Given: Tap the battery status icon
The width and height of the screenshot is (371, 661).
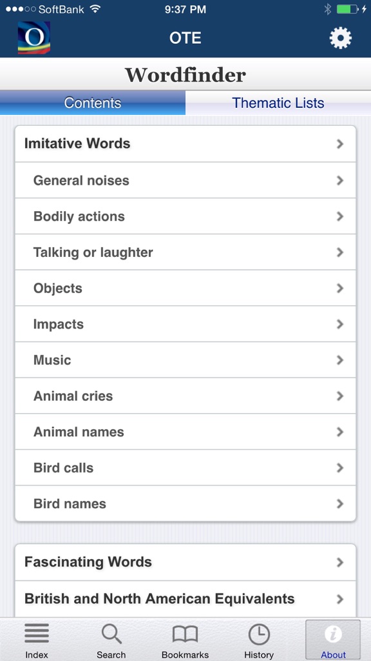Looking at the screenshot, I should 348,9.
